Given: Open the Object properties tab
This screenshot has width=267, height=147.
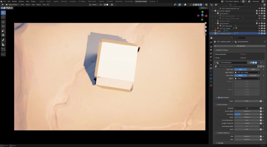Looking at the screenshot, I should pyautogui.click(x=211, y=65).
